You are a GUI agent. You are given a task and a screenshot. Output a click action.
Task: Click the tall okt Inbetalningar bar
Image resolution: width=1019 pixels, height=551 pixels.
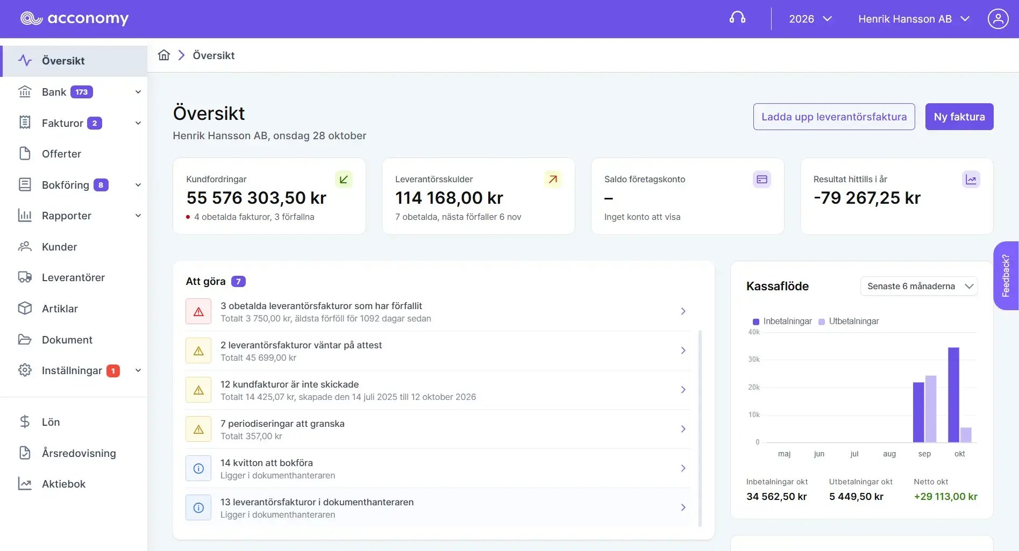(x=953, y=395)
